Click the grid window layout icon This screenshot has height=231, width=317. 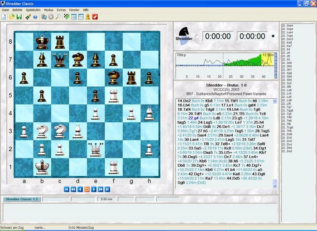[x=74, y=17]
